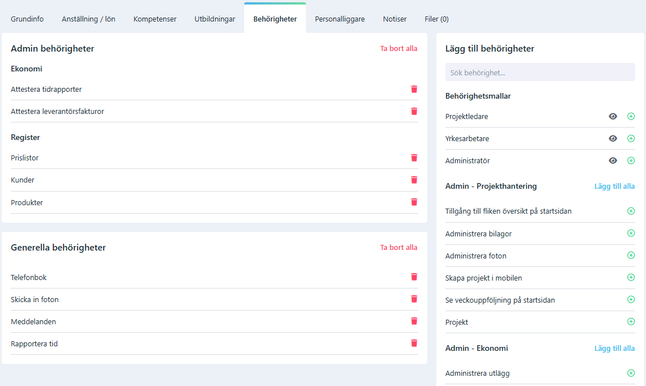646x386 pixels.
Task: View the Administratör template details
Action: (613, 160)
